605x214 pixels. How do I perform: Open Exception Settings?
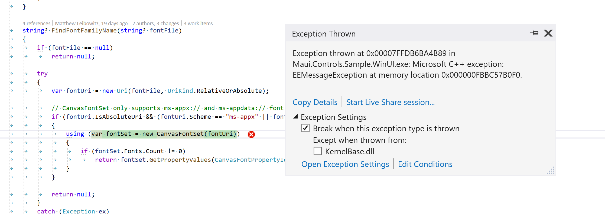point(345,164)
